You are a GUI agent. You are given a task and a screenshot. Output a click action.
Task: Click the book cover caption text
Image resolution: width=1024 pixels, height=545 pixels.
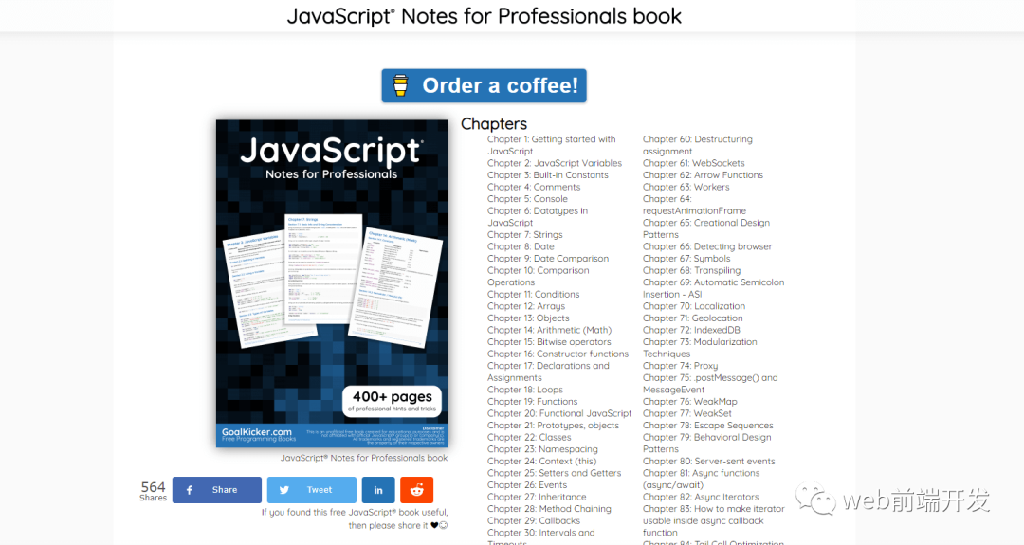364,458
